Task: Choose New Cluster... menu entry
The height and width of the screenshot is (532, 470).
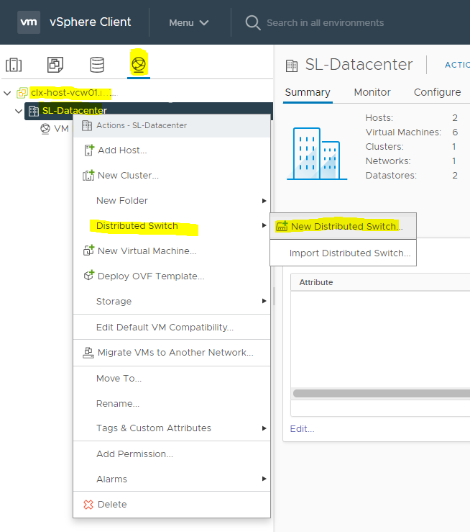Action: [x=172, y=176]
